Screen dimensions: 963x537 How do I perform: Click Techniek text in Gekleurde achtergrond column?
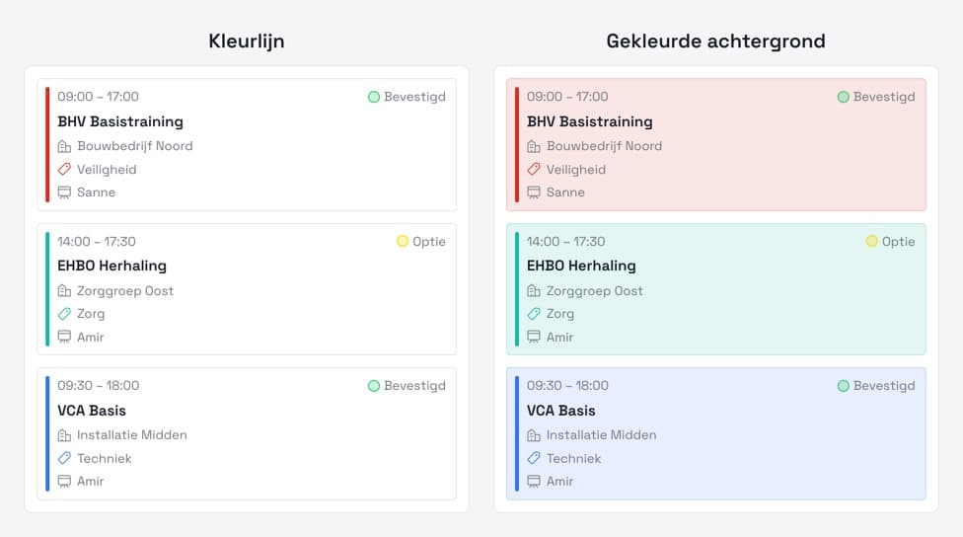coord(573,458)
